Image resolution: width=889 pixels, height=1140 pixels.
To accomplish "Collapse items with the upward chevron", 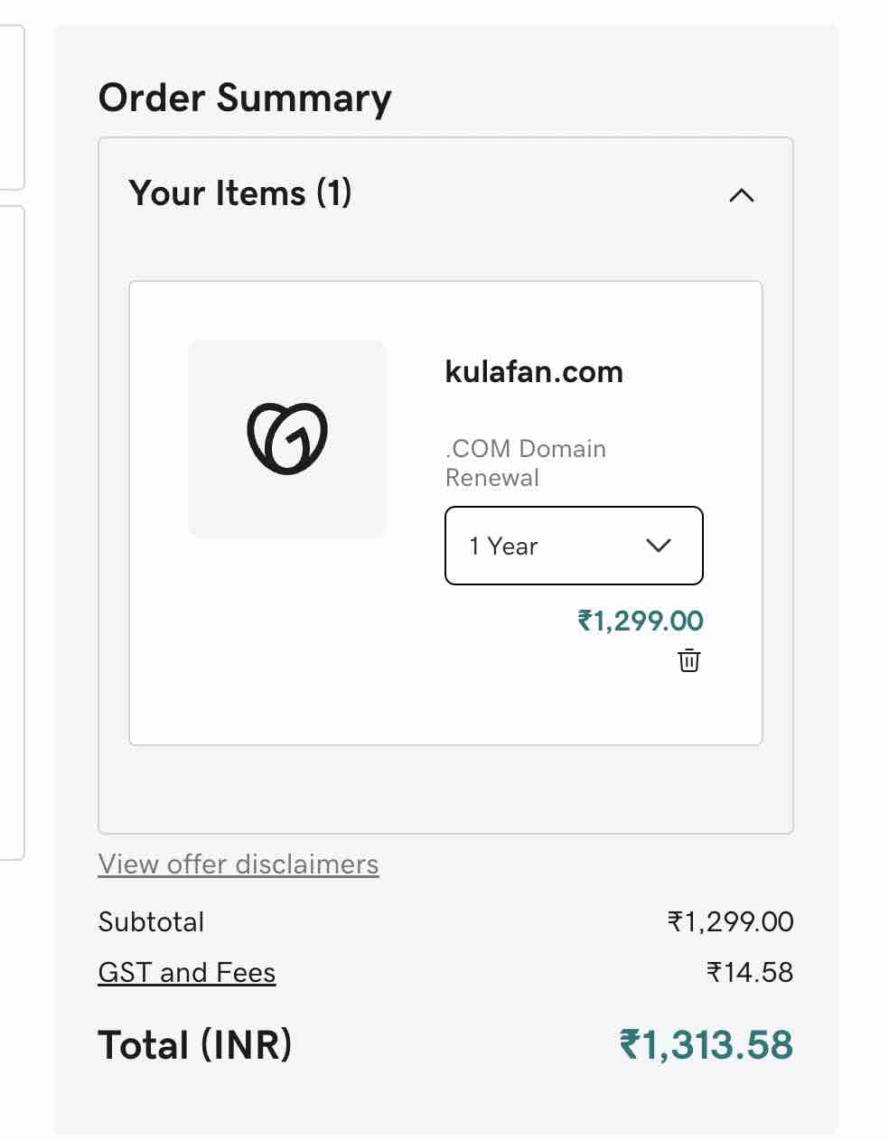I will (741, 195).
